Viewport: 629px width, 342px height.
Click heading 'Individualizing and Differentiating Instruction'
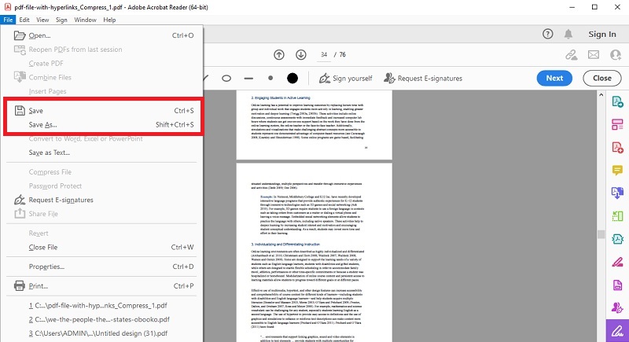(287, 245)
